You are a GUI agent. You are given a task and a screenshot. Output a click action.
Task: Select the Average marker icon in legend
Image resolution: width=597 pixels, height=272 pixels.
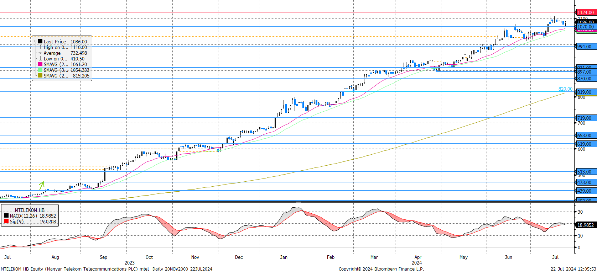pyautogui.click(x=40, y=53)
